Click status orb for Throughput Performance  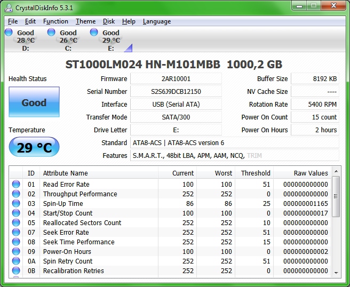point(16,194)
